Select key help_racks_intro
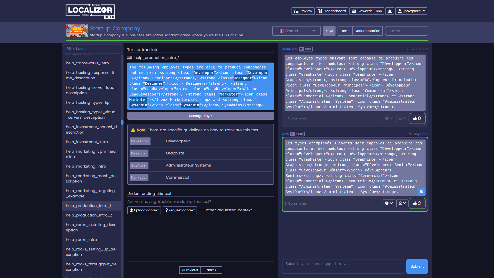Image resolution: width=494 pixels, height=278 pixels. click(x=91, y=240)
